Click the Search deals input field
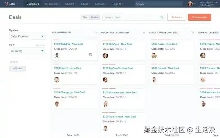The image size is (220, 138). [134, 17]
